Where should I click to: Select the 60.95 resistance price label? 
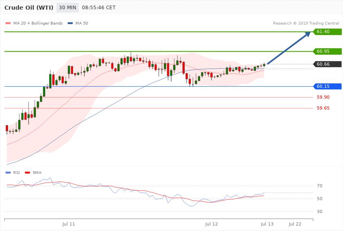click(x=328, y=51)
